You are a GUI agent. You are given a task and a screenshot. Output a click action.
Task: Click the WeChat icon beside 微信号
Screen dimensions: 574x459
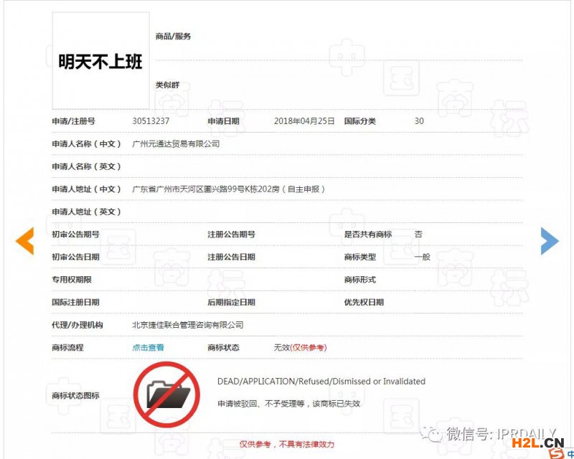coord(432,433)
